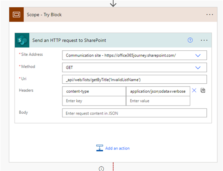
Task: Switch headers to text mode
Action: coord(203,90)
